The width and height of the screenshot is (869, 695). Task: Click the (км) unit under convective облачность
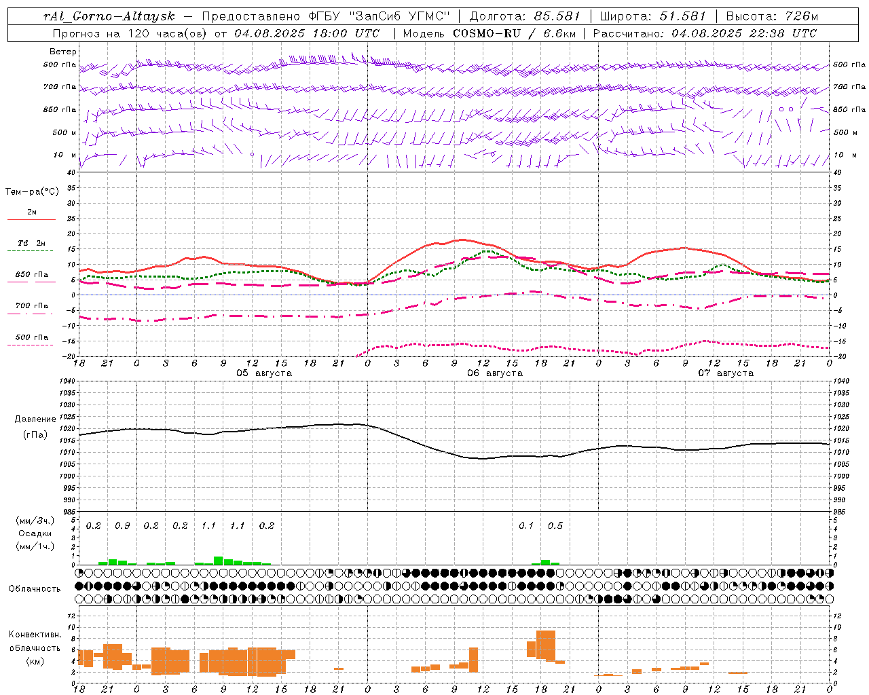35,661
